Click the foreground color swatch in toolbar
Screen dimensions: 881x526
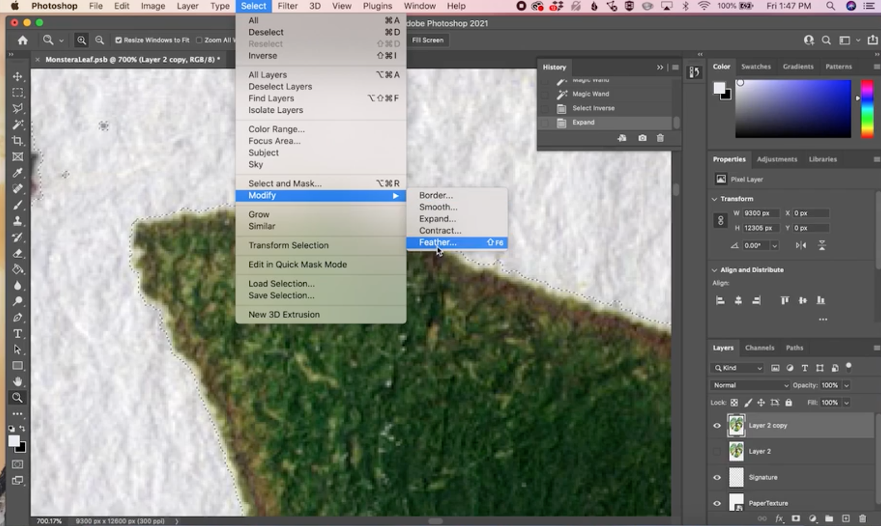pos(14,441)
